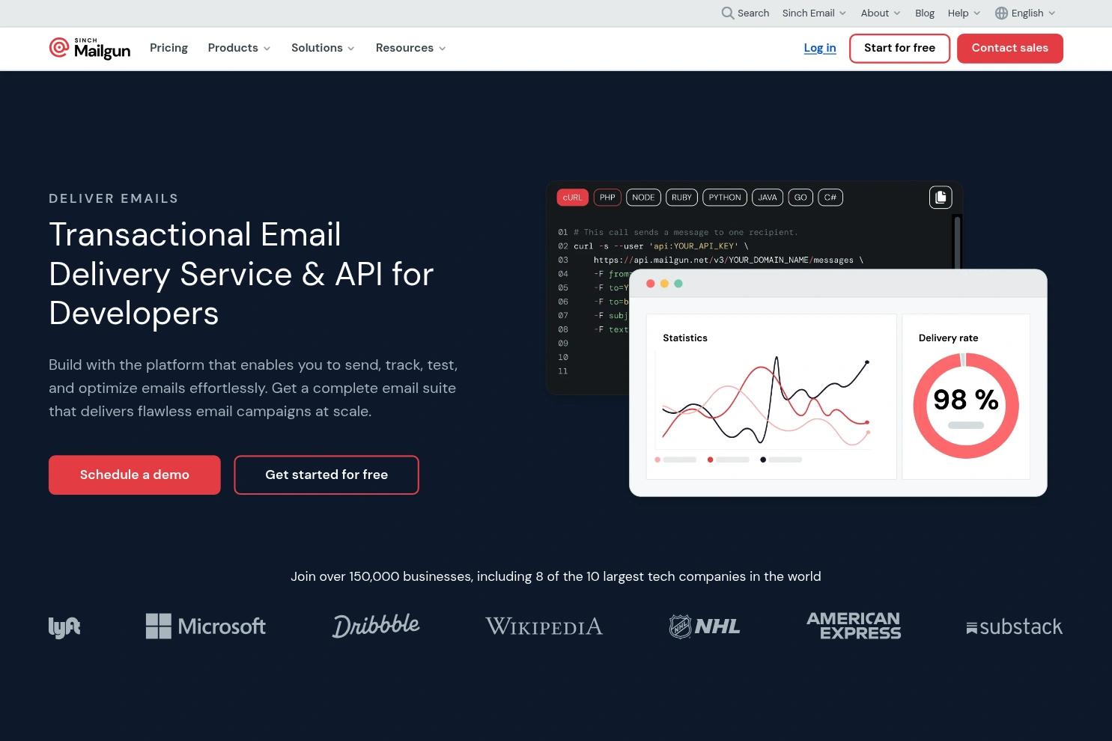Click the Delivery rate 98 % donut chart
Screen dimensions: 1112x741
click(966, 405)
